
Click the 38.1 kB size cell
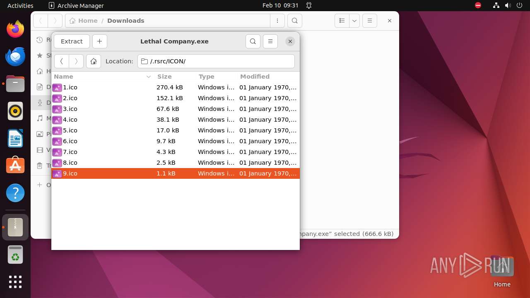[168, 120]
